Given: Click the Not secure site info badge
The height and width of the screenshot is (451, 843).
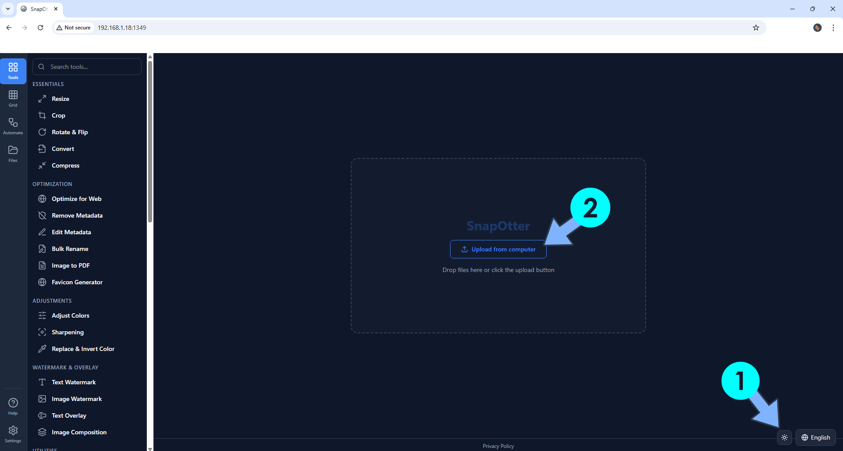Looking at the screenshot, I should 73,28.
